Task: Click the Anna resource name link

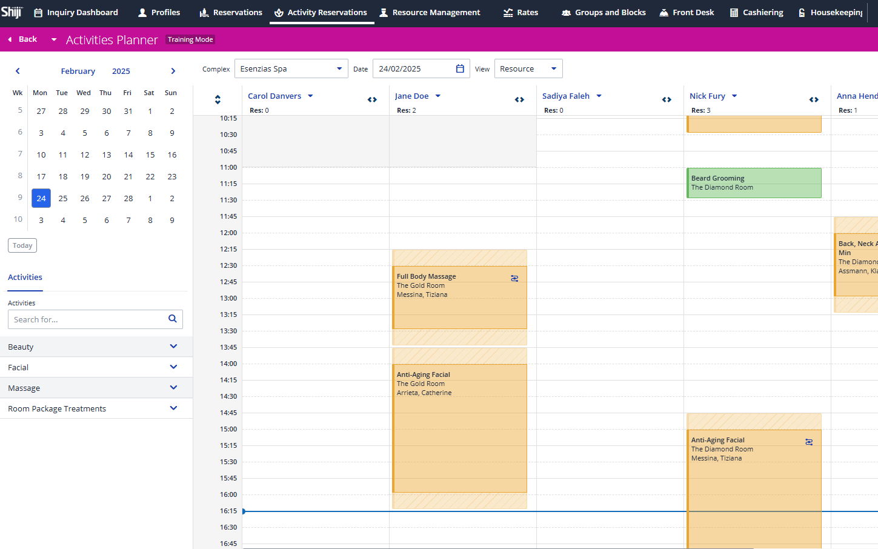Action: tap(857, 96)
